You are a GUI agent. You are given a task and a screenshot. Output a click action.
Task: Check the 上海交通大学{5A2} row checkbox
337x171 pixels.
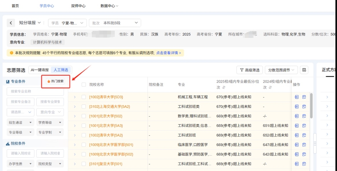click(x=84, y=107)
